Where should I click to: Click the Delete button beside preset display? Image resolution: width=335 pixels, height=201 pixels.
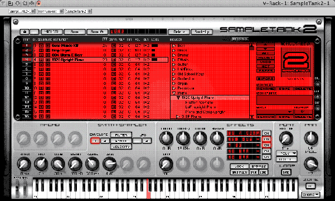tap(179, 32)
